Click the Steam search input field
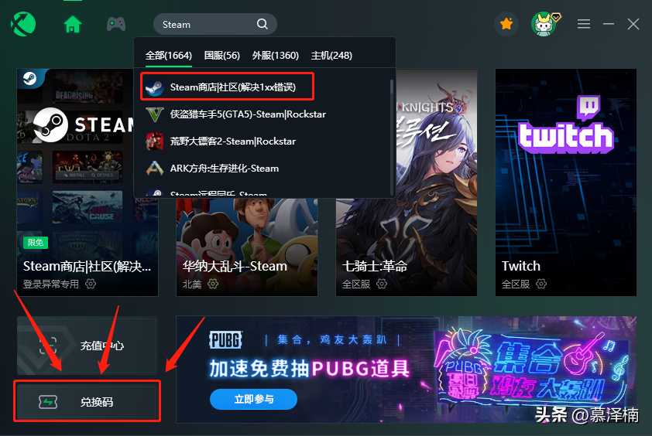Viewport: 652px width, 436px height. [208, 25]
